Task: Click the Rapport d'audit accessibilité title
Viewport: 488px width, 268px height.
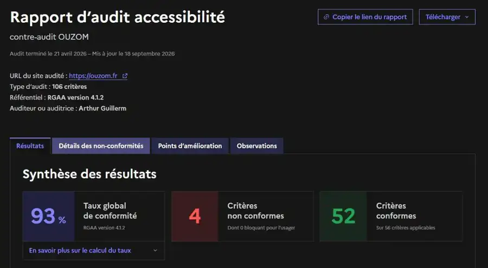Action: click(117, 17)
